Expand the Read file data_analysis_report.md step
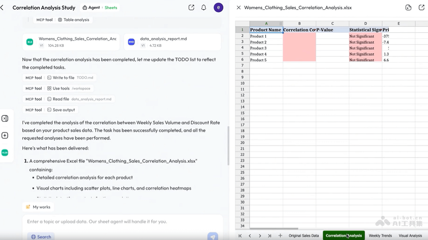 tap(79, 99)
